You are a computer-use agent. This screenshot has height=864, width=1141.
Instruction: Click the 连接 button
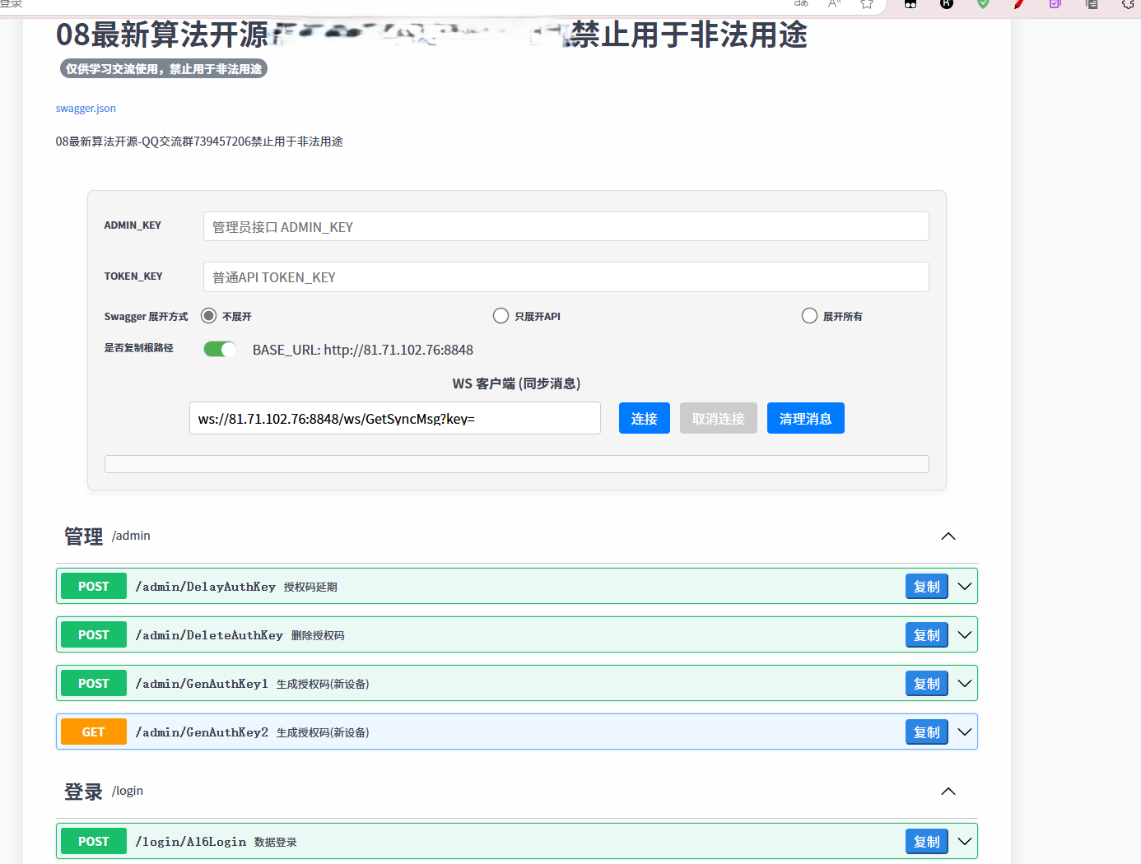point(644,419)
